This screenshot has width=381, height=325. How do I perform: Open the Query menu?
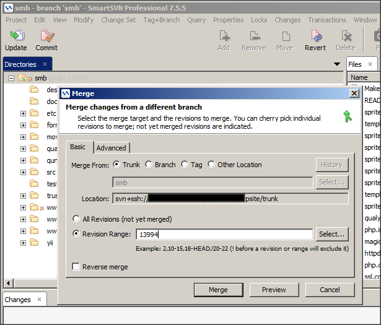196,20
